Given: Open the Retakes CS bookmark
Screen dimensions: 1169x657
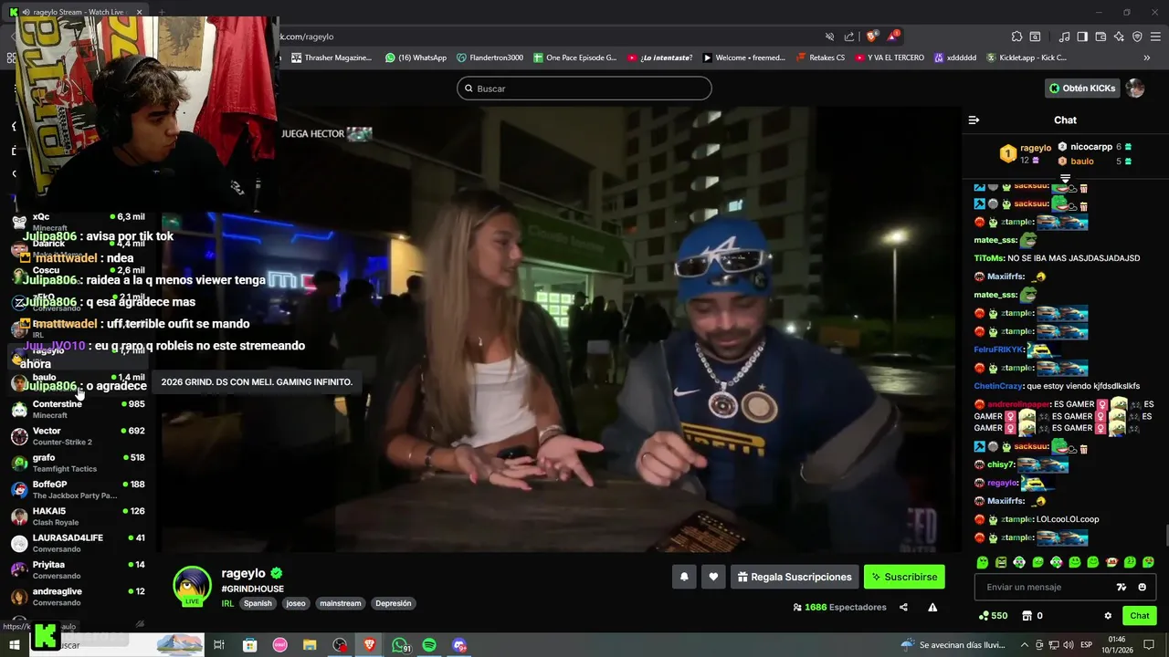Looking at the screenshot, I should click(819, 57).
